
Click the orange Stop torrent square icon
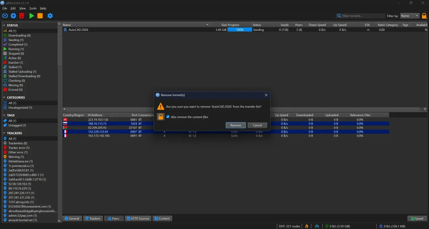click(x=40, y=16)
